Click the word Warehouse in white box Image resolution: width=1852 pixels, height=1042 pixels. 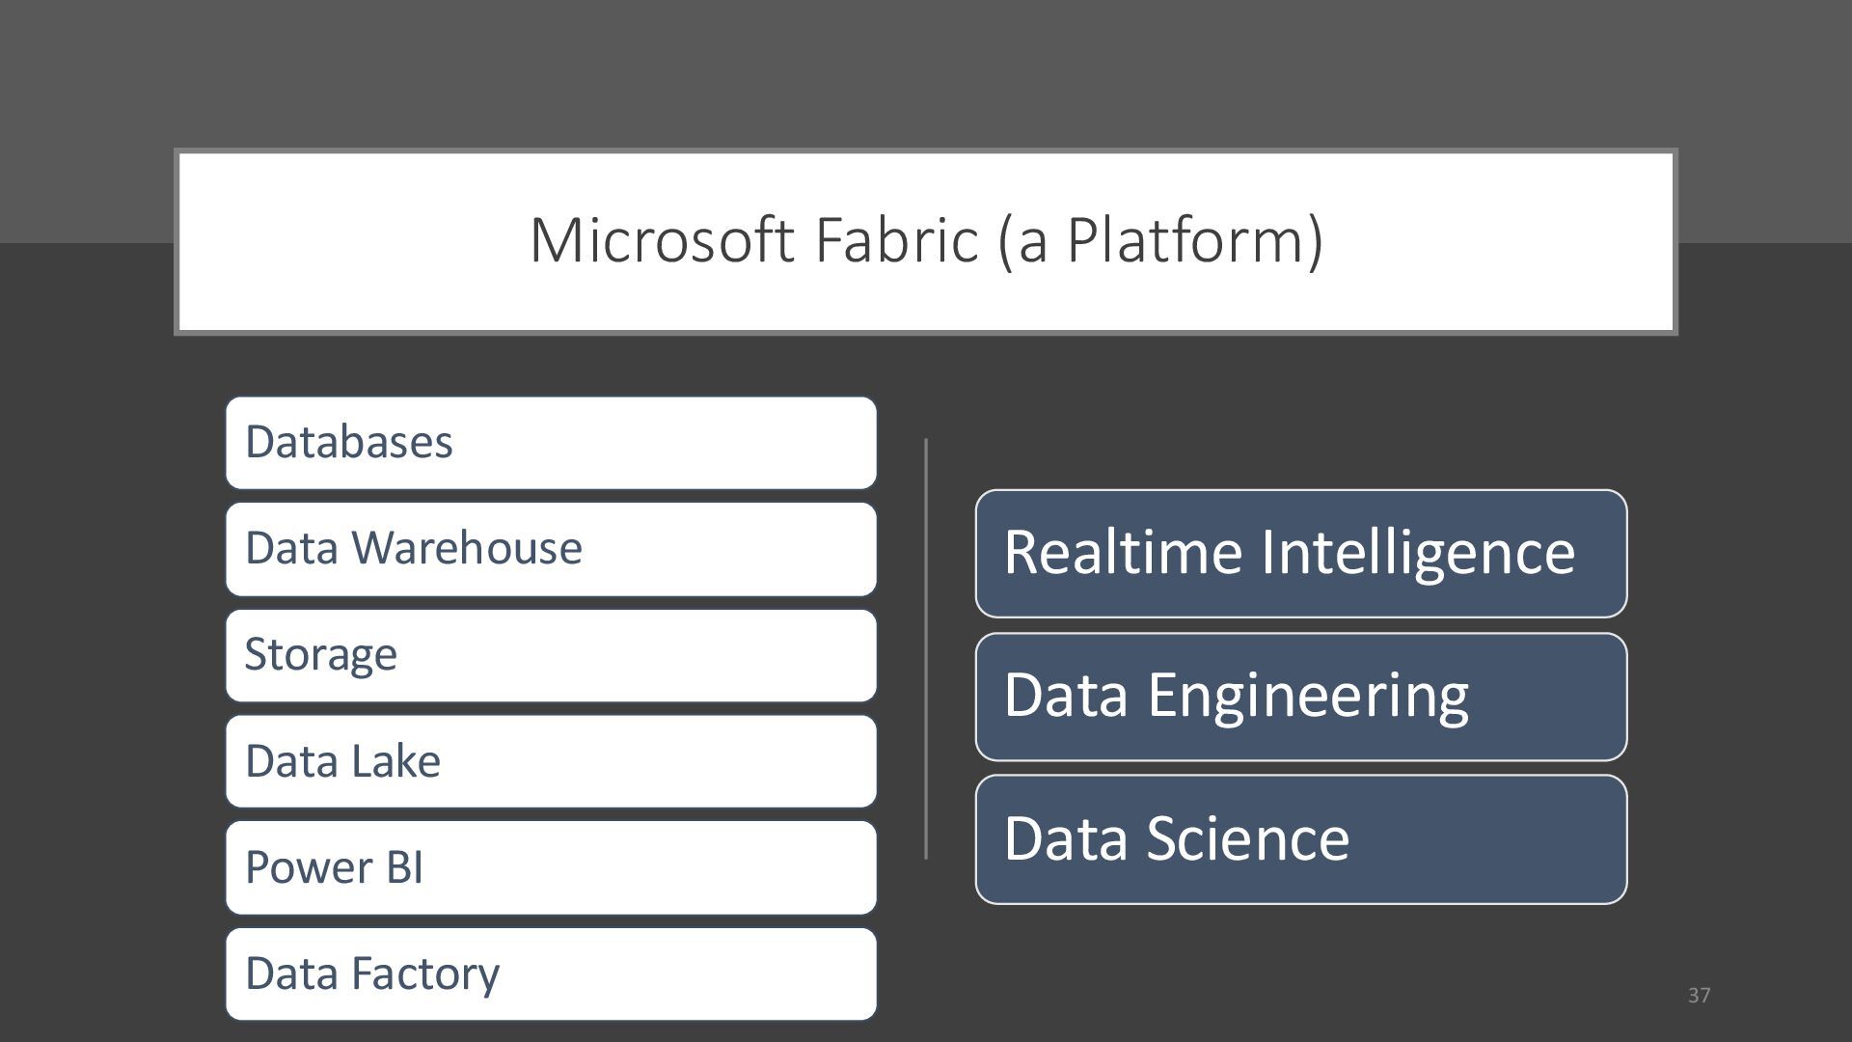coord(466,548)
